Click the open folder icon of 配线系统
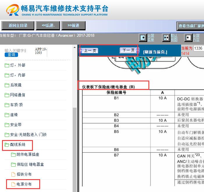 [7, 144]
